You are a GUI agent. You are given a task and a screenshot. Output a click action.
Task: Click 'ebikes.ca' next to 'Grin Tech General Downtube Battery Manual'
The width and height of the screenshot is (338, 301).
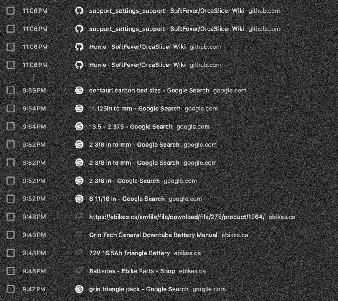(235, 235)
